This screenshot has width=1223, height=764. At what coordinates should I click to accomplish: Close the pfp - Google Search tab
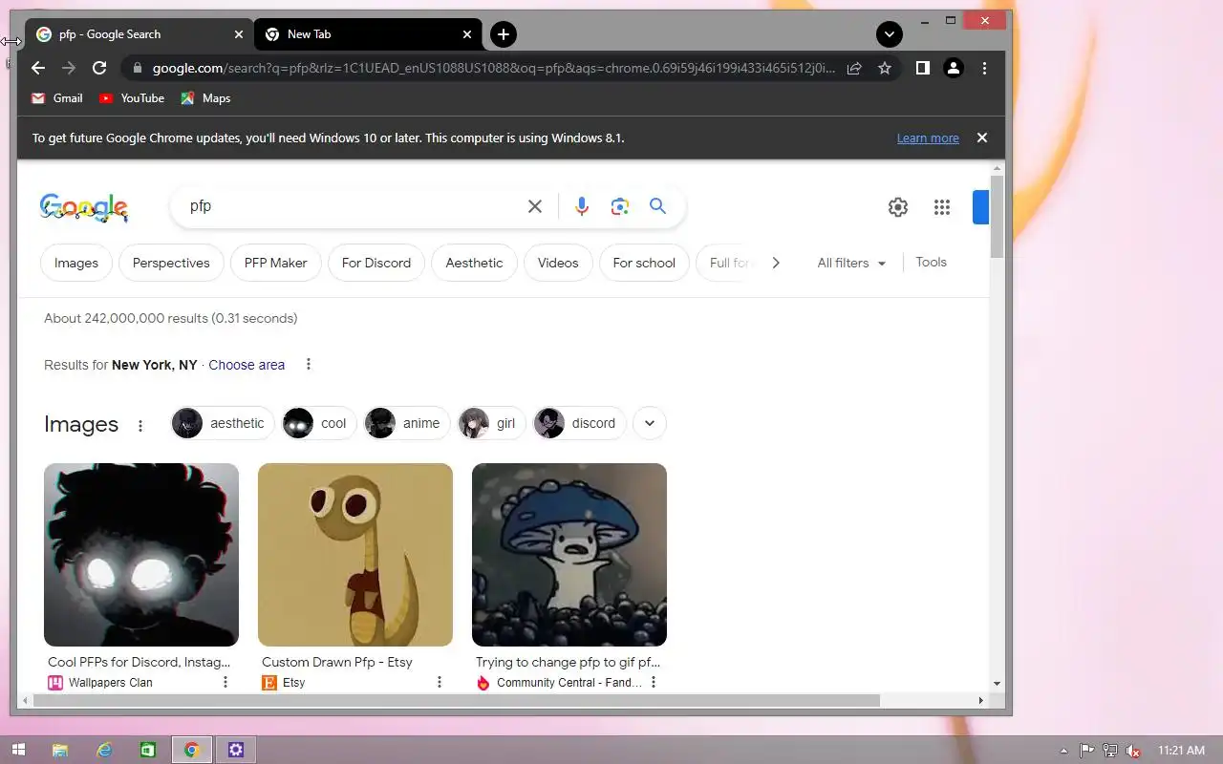point(239,34)
